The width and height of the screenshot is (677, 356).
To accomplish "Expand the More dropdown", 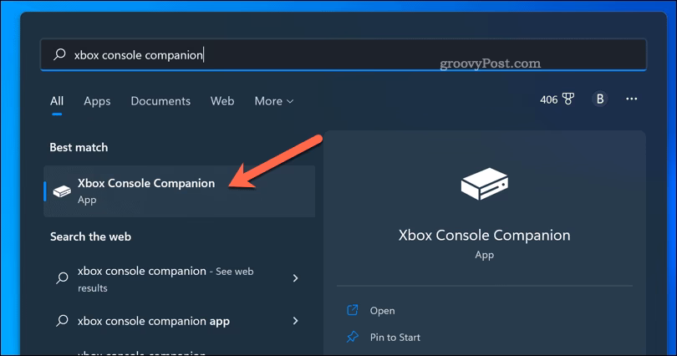I will pos(274,101).
